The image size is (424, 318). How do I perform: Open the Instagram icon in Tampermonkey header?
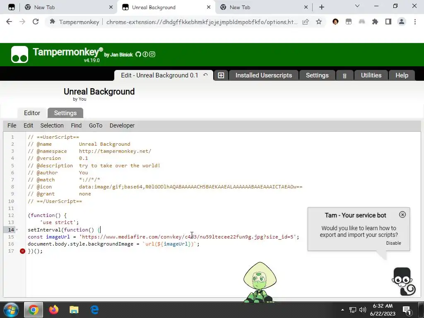152,54
